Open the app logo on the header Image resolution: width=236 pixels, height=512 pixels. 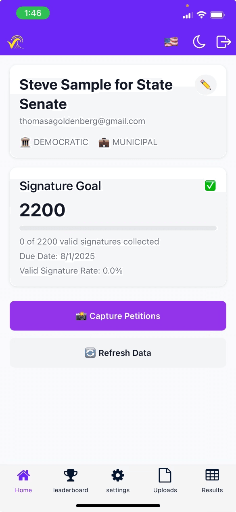tap(16, 41)
